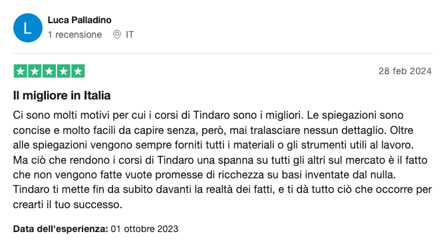
Task: Click the fifth green rating star
Action: tap(78, 71)
